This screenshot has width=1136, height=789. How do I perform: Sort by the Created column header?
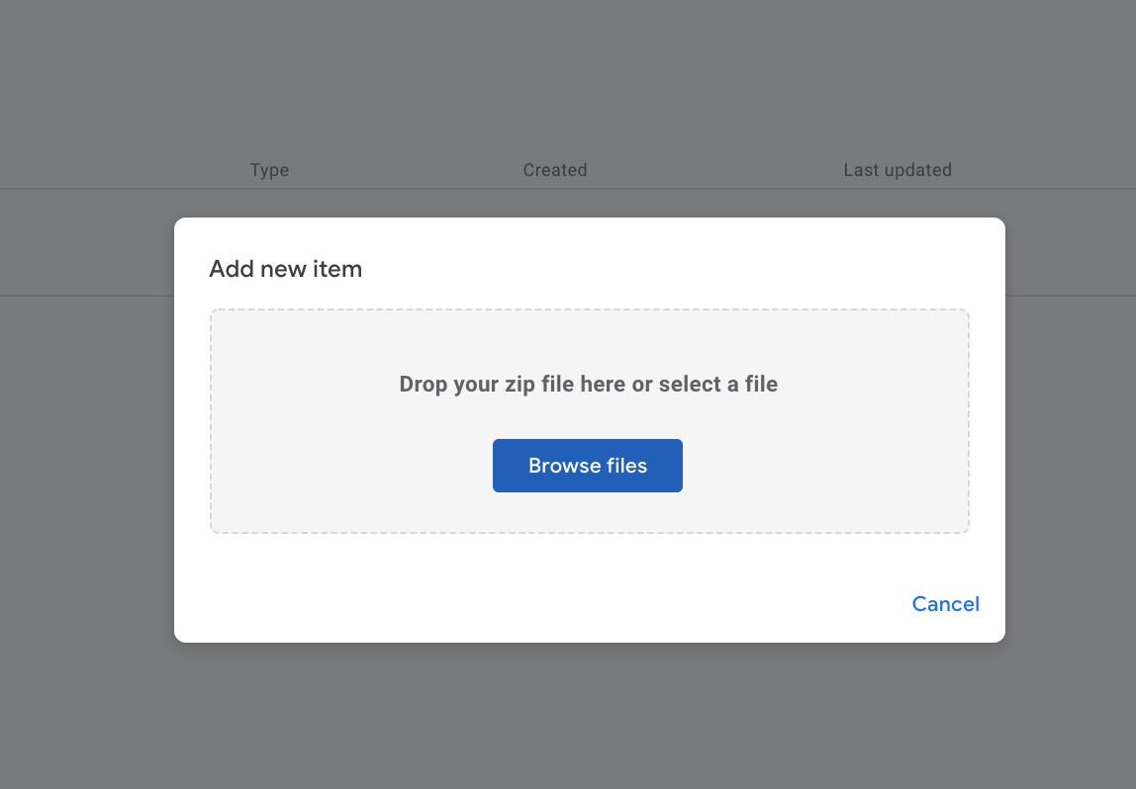click(x=555, y=170)
